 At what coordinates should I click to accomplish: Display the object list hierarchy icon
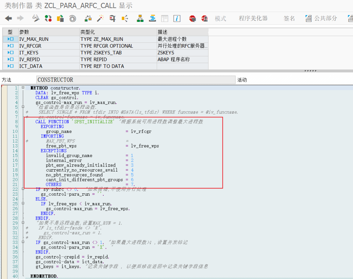tap(140, 18)
